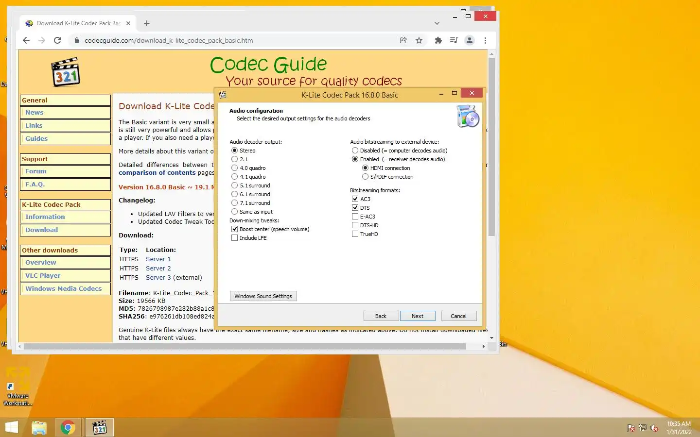Screen dimensions: 700x437
Task: Open Chrome media control icon
Action: coord(454,40)
